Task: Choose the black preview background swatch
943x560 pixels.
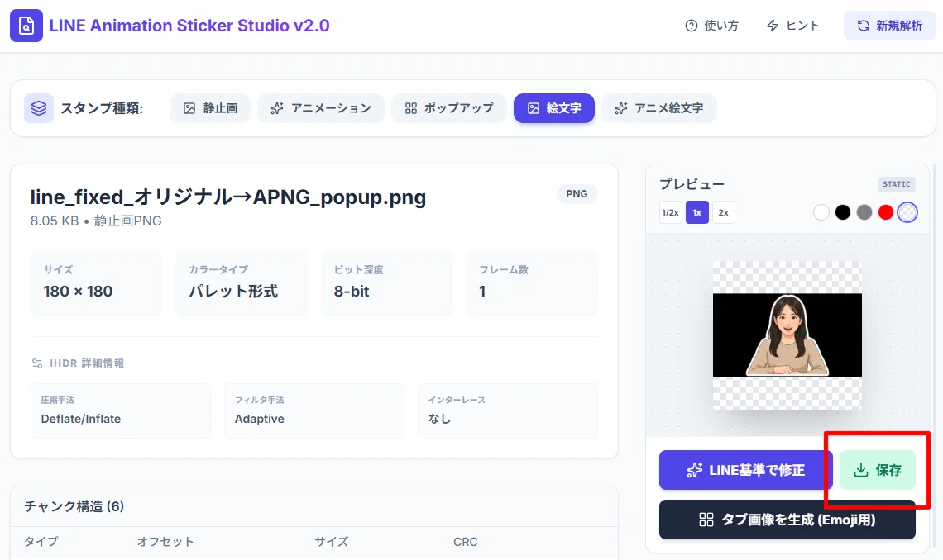Action: pyautogui.click(x=843, y=212)
